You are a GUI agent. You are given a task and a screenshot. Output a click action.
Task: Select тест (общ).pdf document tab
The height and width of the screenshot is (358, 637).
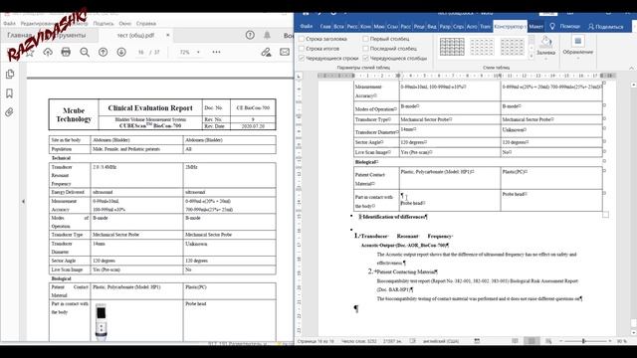(135, 36)
